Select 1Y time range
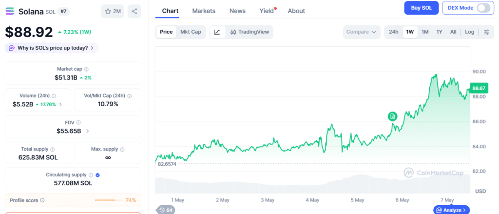This screenshot has height=214, width=499. coord(439,32)
